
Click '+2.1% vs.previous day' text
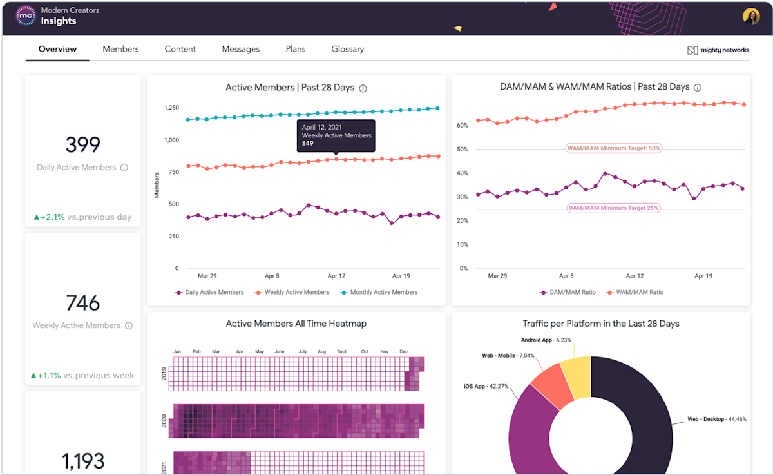click(82, 217)
